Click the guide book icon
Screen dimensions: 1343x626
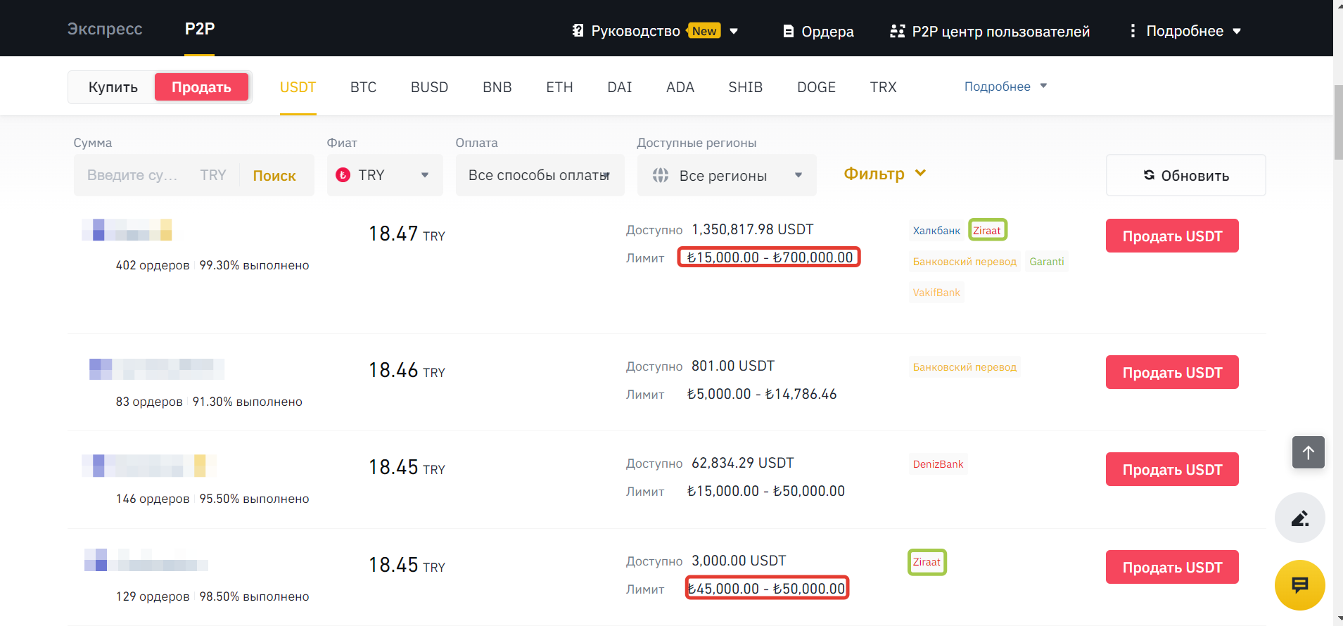(578, 31)
